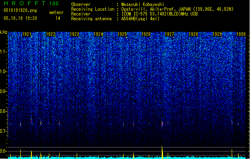Click the 'Receiving antenna' label

click(x=91, y=19)
